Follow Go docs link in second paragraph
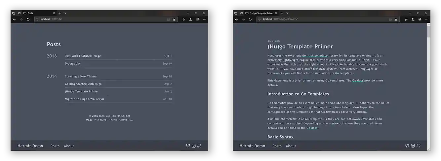Viewport: 441px width, 161px height. click(x=359, y=80)
